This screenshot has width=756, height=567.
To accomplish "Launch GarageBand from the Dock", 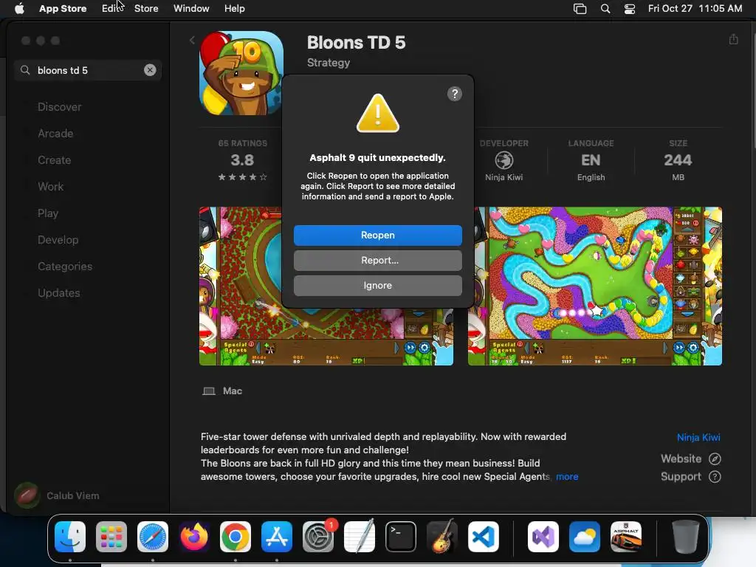I will coord(442,537).
